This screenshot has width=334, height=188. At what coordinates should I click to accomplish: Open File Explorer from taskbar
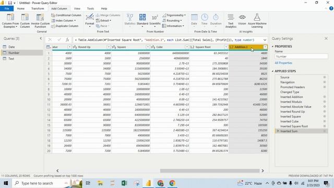[100, 183]
